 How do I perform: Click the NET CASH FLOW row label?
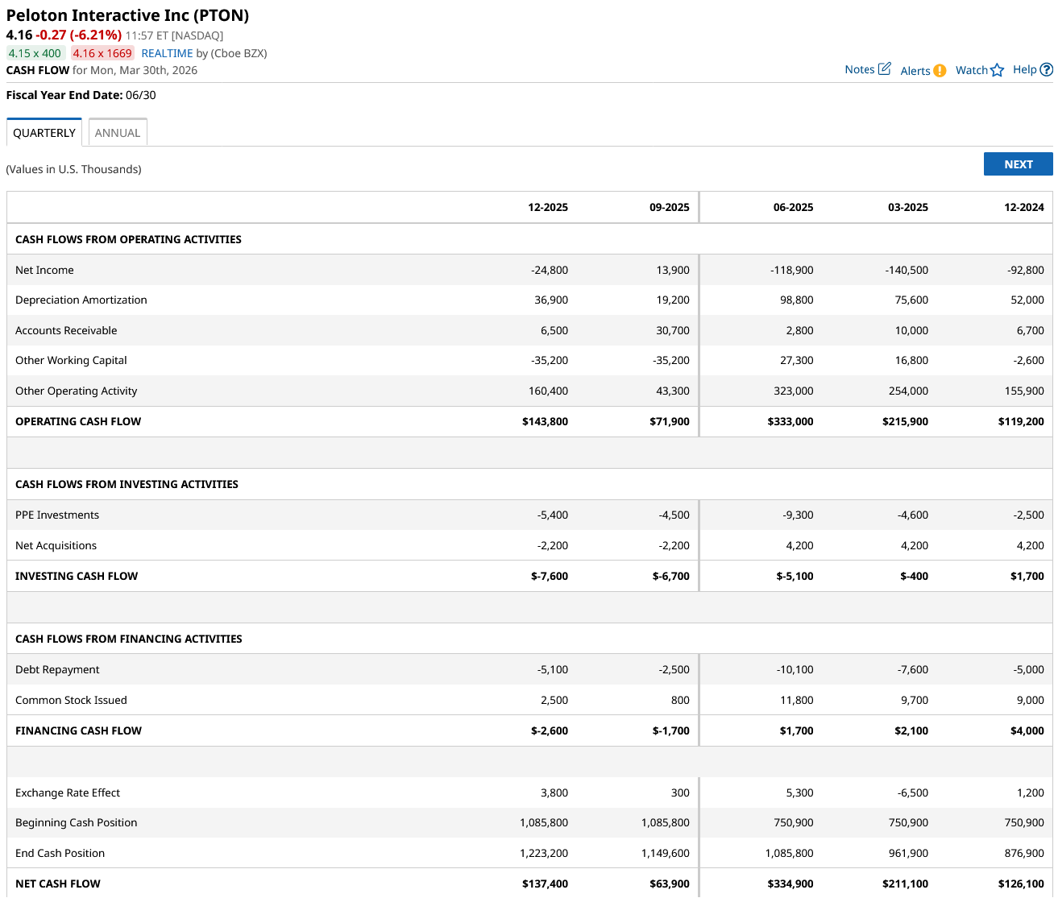[x=58, y=884]
